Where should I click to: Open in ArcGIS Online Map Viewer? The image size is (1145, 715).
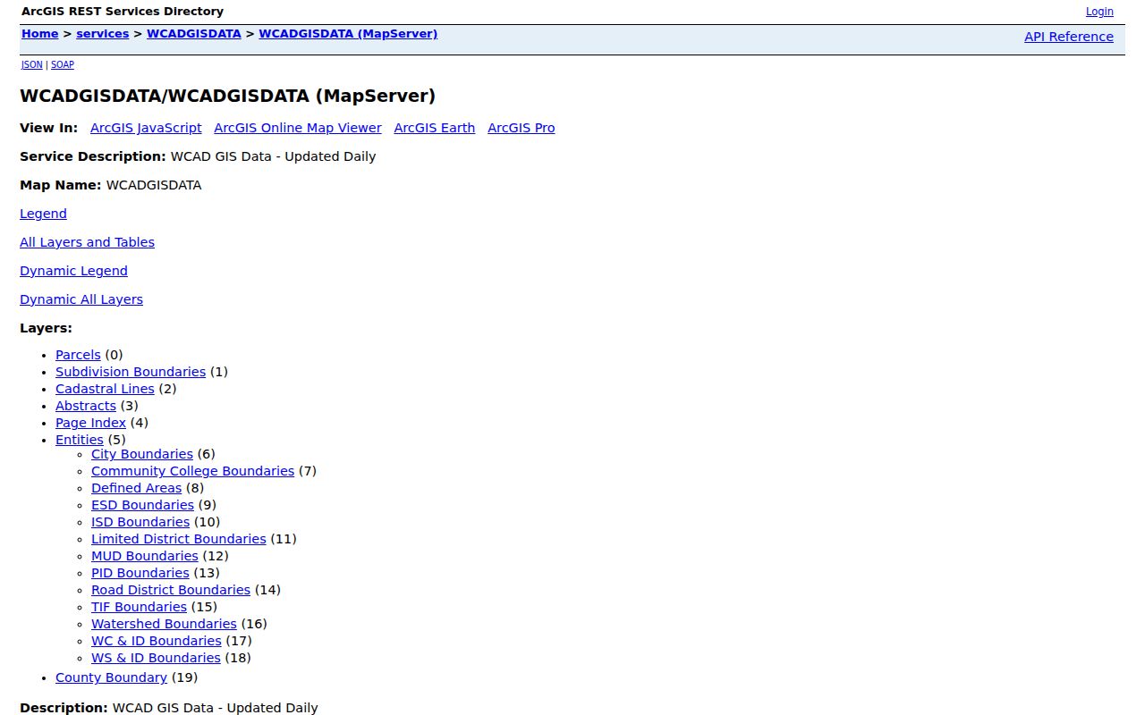[298, 128]
